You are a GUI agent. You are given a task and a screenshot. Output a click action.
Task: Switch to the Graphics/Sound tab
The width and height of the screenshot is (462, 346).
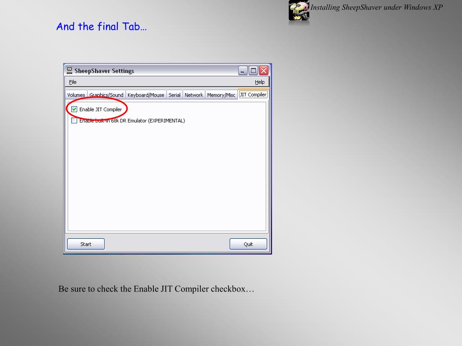pyautogui.click(x=106, y=95)
